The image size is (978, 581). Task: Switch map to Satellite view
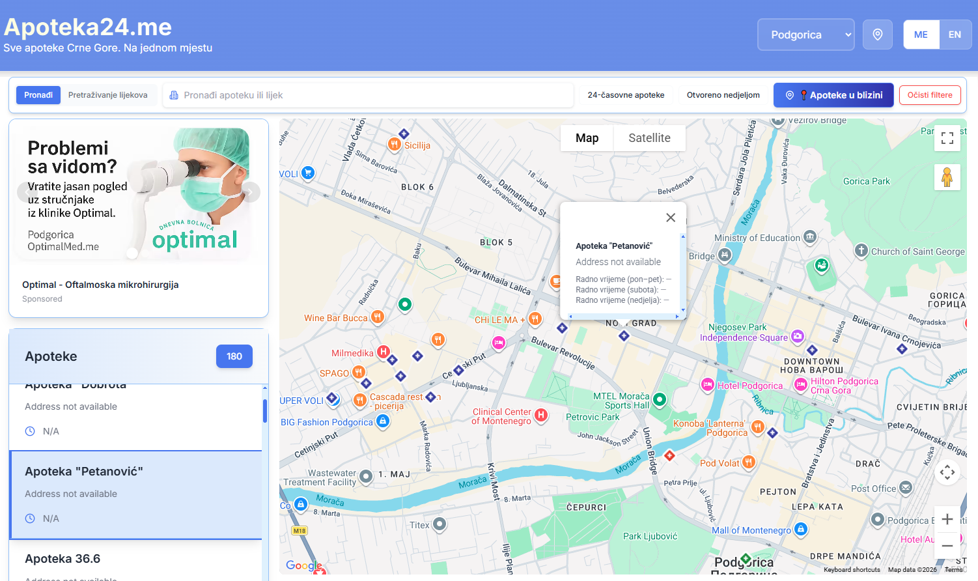click(649, 138)
